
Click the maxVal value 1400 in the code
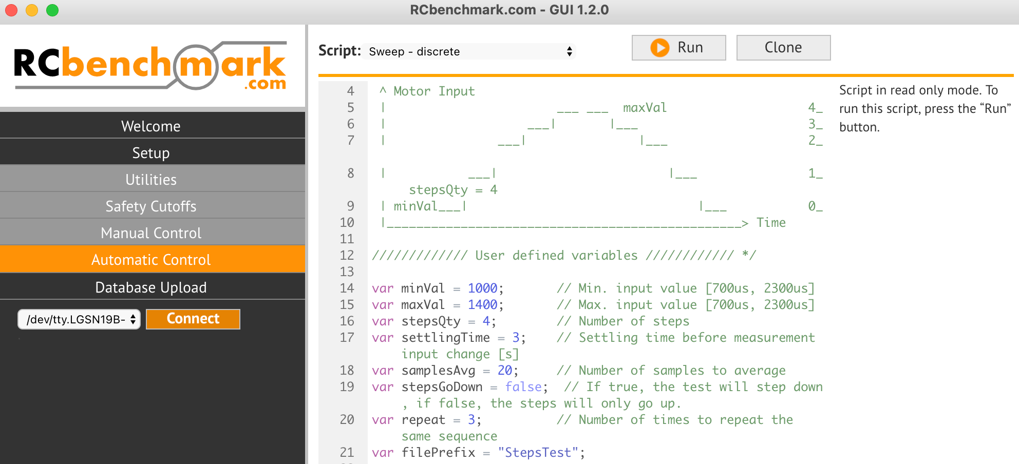click(482, 305)
